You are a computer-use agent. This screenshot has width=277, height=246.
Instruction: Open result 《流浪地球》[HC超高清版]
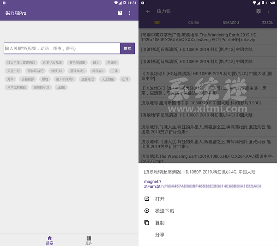click(x=208, y=76)
